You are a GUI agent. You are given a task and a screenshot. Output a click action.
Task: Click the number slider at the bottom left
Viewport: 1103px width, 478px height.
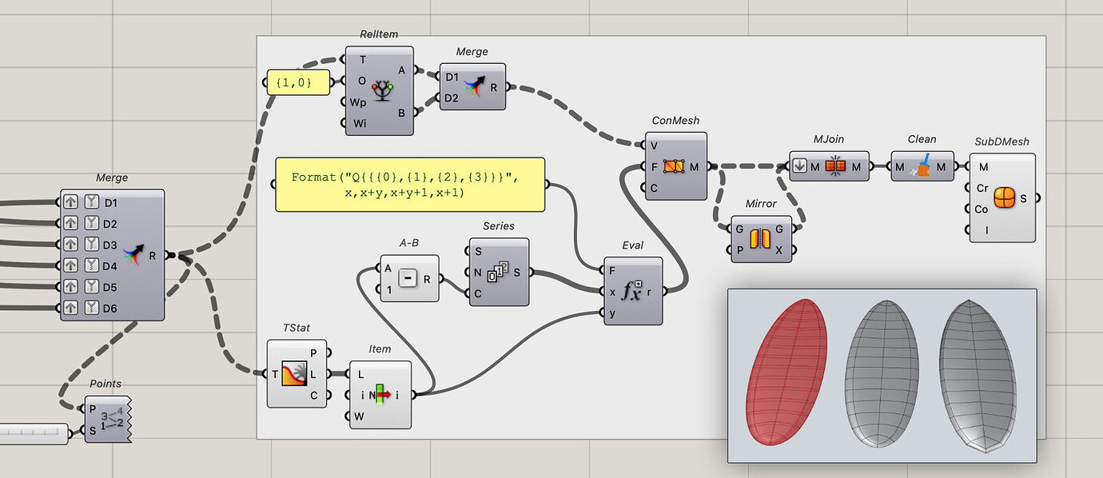[32, 432]
